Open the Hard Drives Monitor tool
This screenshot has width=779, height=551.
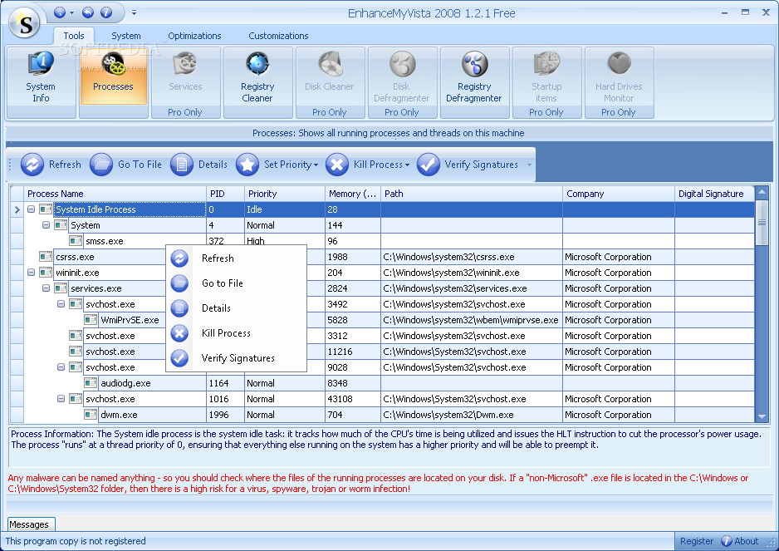pyautogui.click(x=619, y=82)
